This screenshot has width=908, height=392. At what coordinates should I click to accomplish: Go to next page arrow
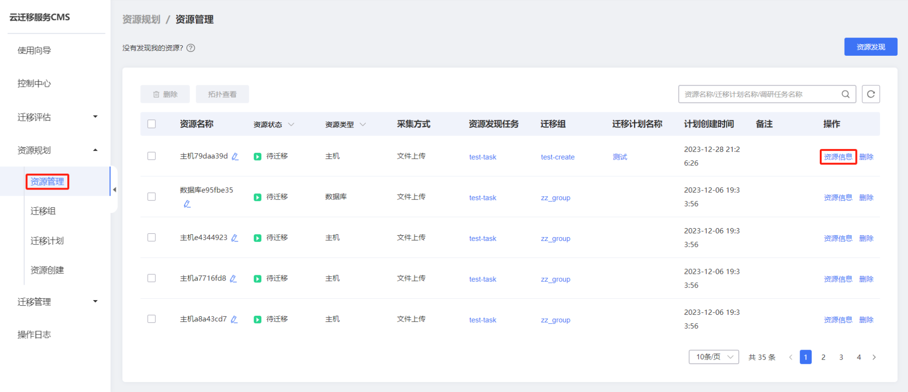click(x=874, y=357)
